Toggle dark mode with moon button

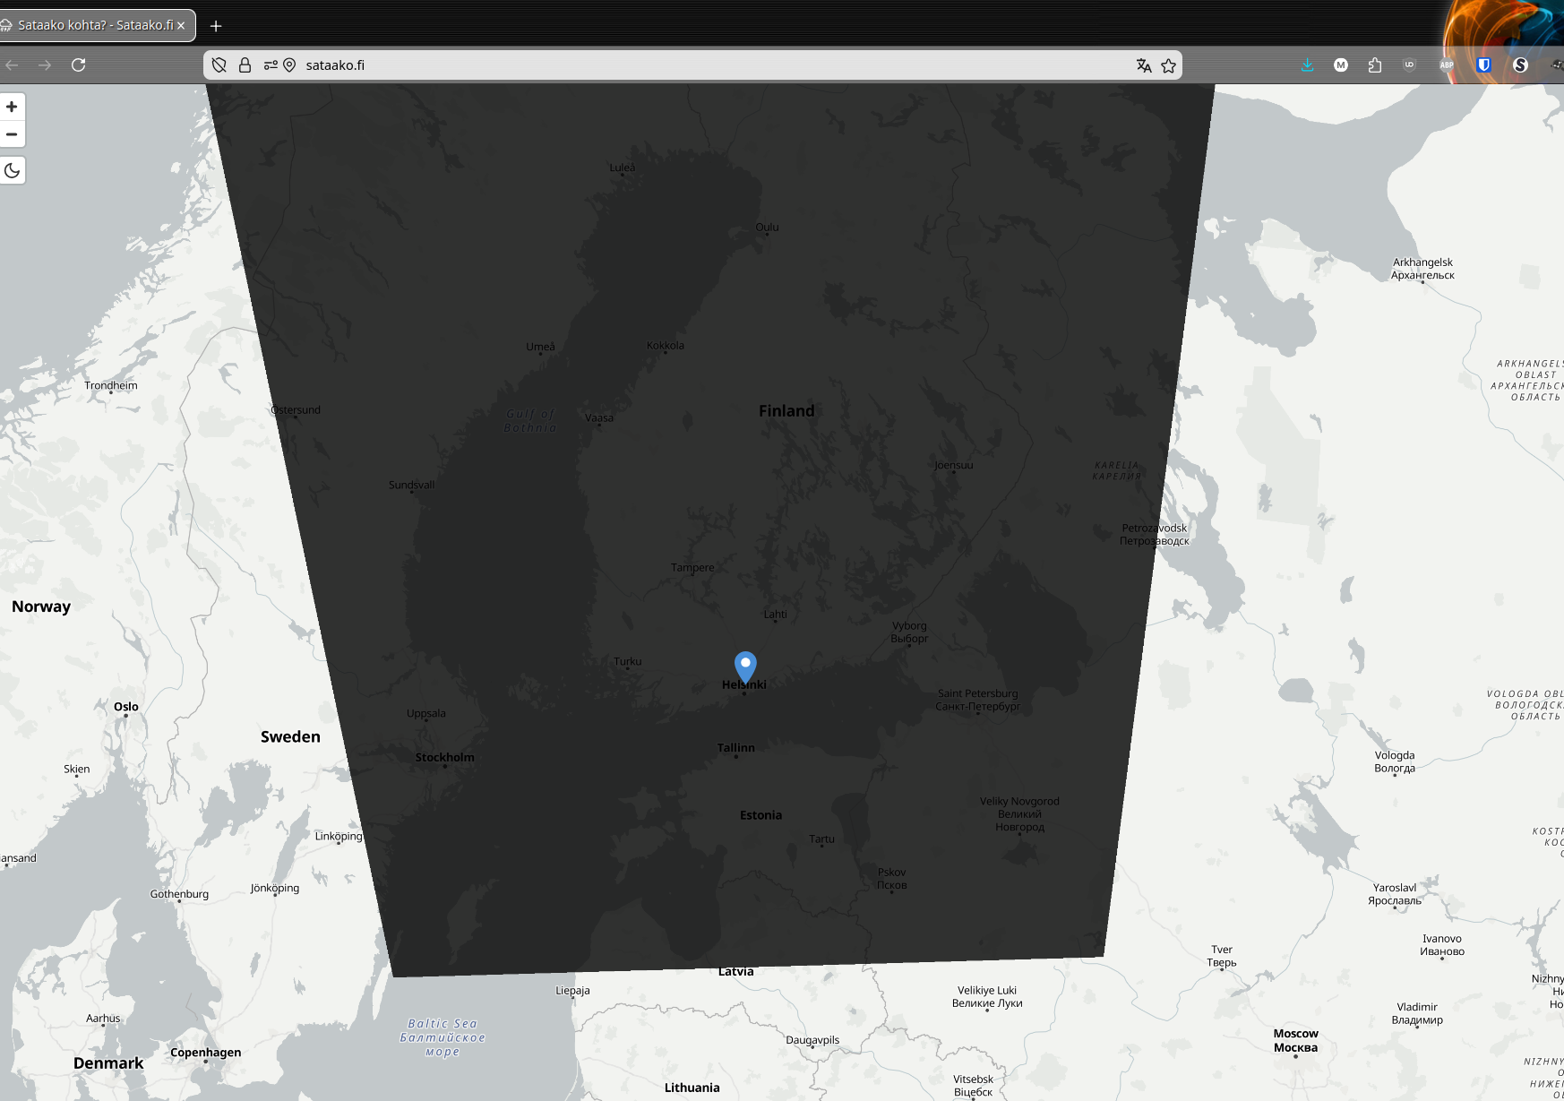(12, 170)
